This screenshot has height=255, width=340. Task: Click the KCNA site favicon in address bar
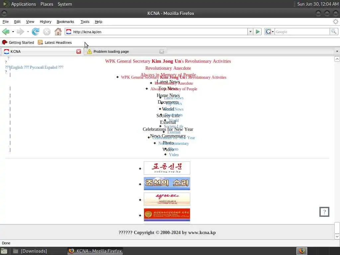(68, 32)
